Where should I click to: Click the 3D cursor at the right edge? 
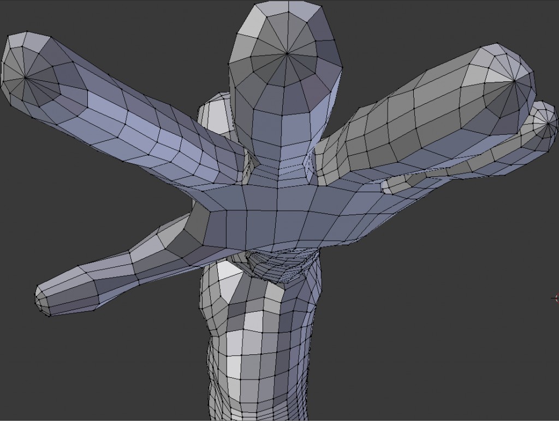pyautogui.click(x=556, y=298)
